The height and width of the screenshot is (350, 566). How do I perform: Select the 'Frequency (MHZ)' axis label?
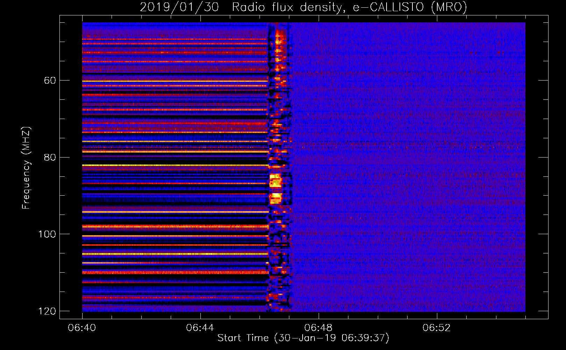pyautogui.click(x=26, y=168)
